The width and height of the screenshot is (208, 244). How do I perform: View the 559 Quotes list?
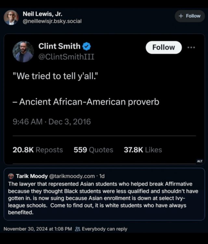pos(93,150)
